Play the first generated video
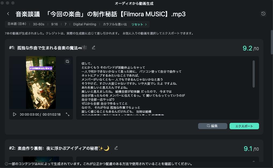273x168 pixels. pos(15,114)
